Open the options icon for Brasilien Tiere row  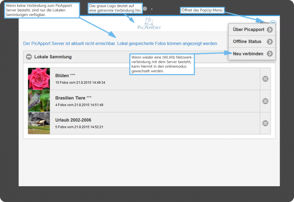pos(265,101)
